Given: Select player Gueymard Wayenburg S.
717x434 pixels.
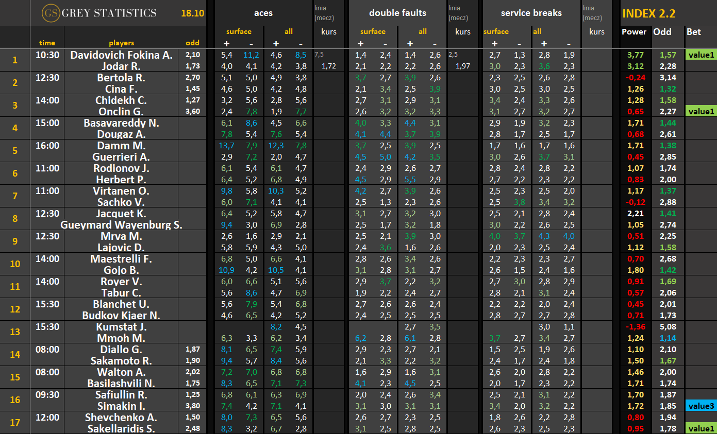Looking at the screenshot, I should pyautogui.click(x=122, y=224).
